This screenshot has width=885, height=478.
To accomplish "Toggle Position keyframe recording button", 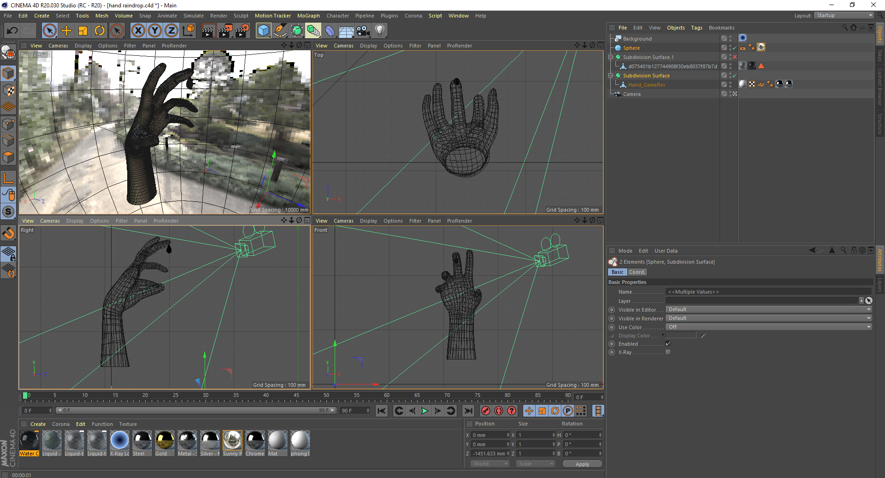I will click(x=529, y=411).
